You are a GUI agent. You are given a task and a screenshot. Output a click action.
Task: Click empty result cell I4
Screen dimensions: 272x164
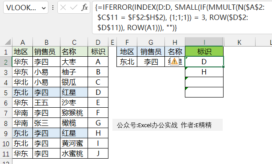pyautogui.click(x=204, y=82)
